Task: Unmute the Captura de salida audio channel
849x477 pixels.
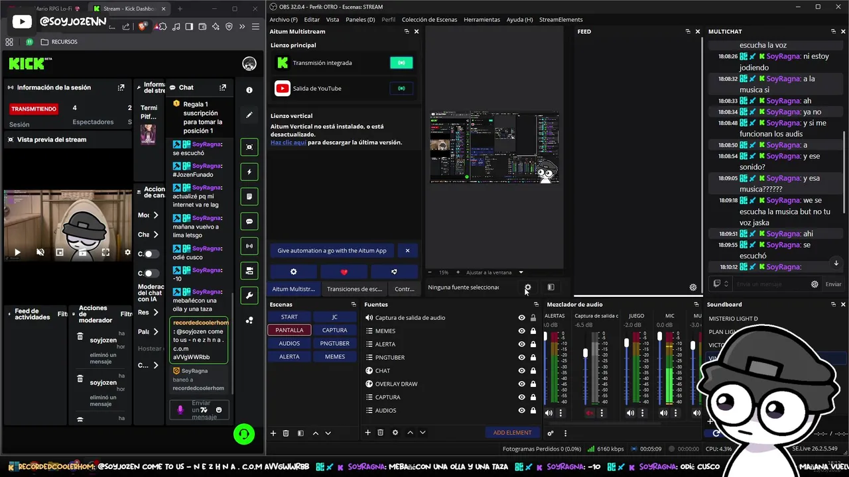Action: point(590,413)
